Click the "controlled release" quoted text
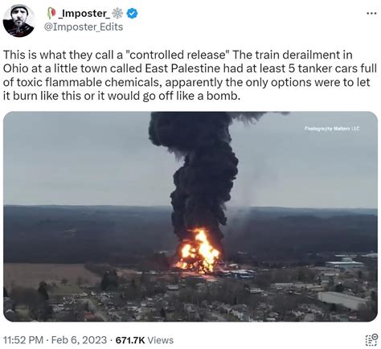Screen dimensions: 381x349 pyautogui.click(x=178, y=55)
